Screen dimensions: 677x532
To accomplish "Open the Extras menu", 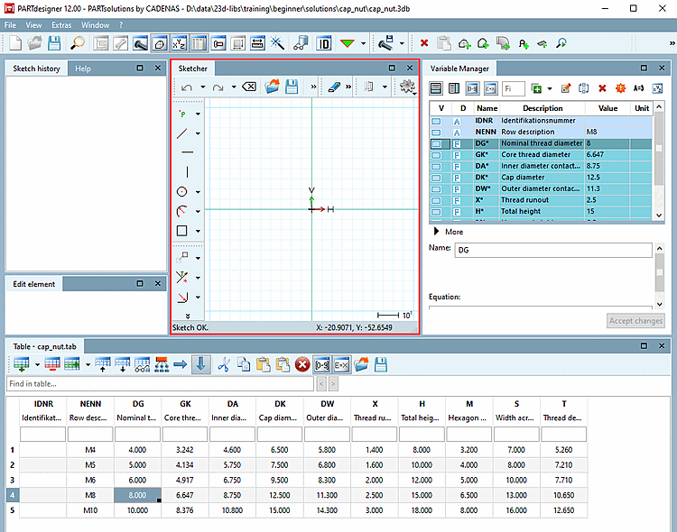I will (61, 25).
